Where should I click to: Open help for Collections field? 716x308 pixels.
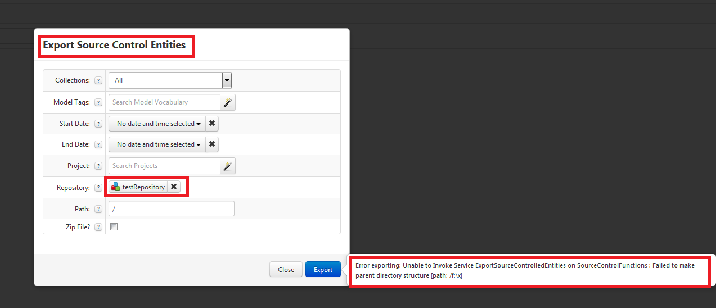pos(98,80)
